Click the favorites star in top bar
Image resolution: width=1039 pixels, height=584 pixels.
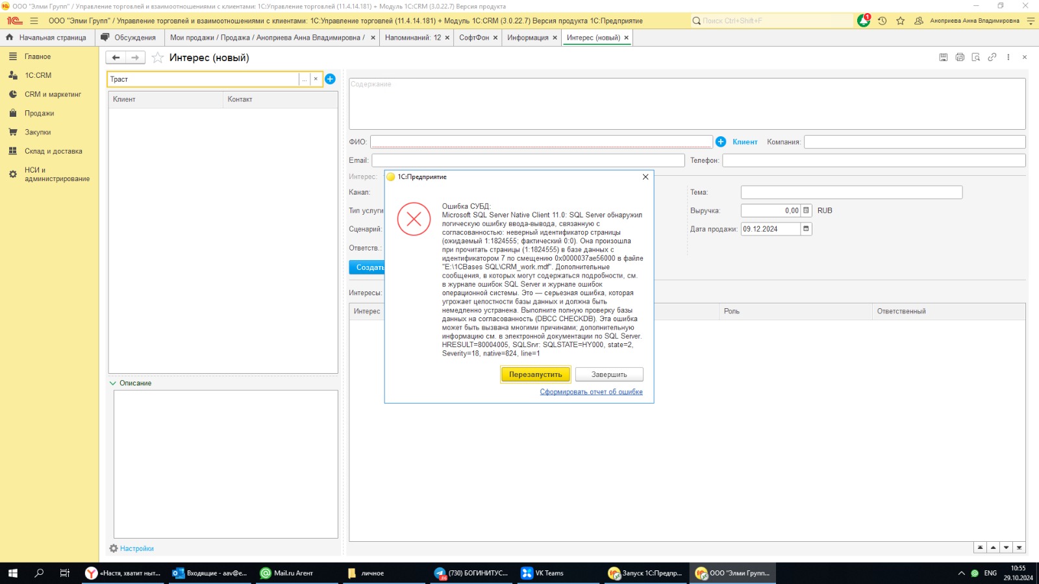[900, 21]
